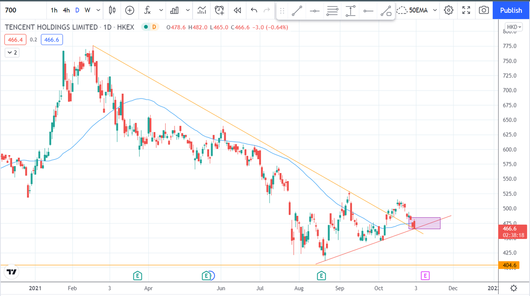Start bar replay with the rewind icon
530x296 pixels.
tap(237, 10)
